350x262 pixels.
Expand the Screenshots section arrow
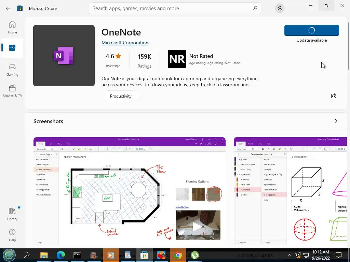[336, 121]
